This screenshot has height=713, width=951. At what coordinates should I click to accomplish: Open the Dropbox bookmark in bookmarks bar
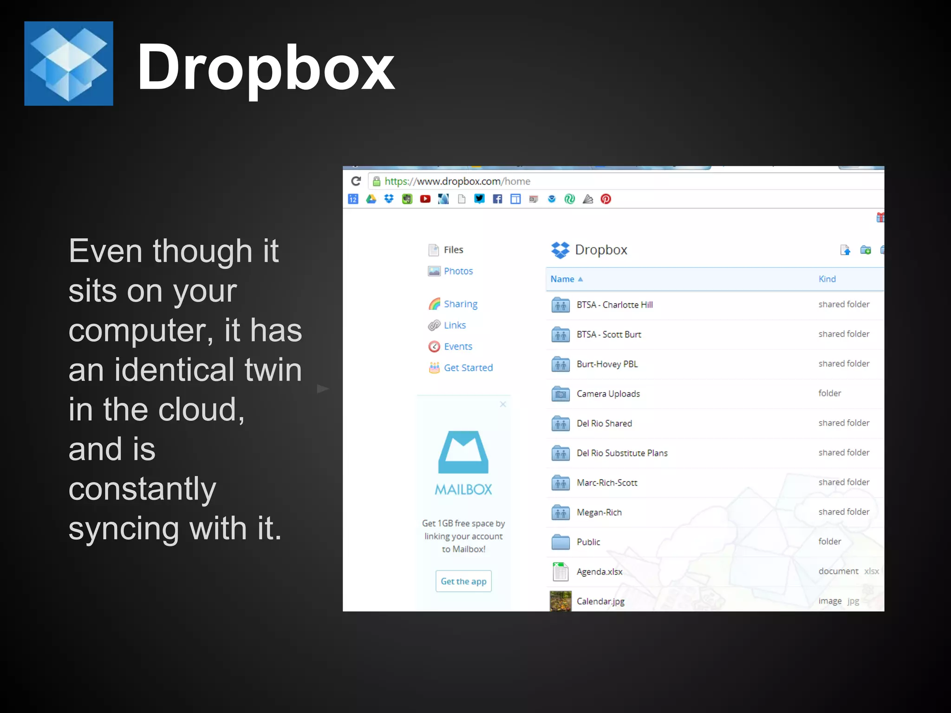[x=389, y=199]
